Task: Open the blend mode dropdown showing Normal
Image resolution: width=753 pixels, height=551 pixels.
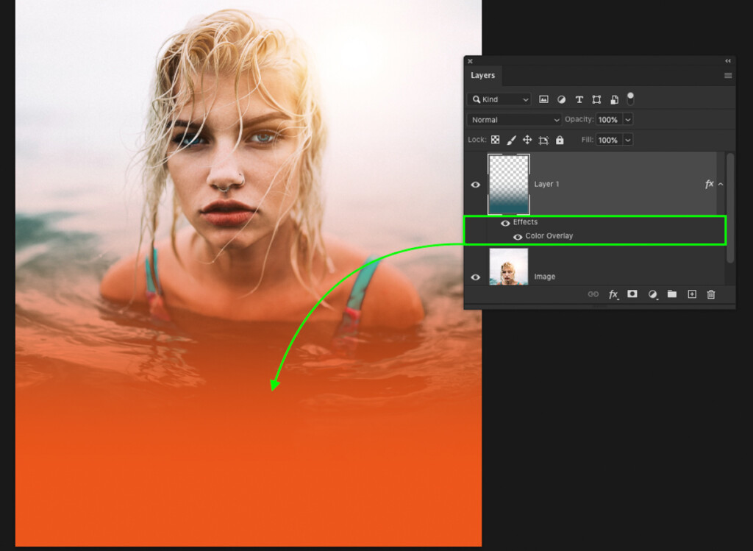Action: pos(513,119)
